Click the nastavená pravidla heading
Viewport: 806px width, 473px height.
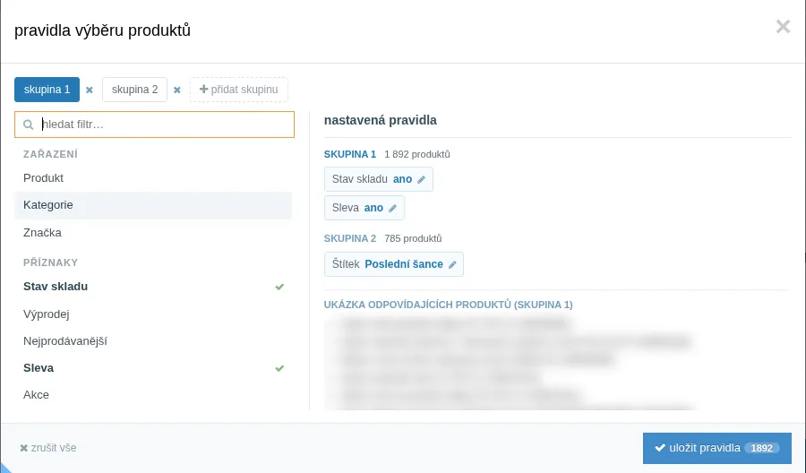(x=381, y=120)
